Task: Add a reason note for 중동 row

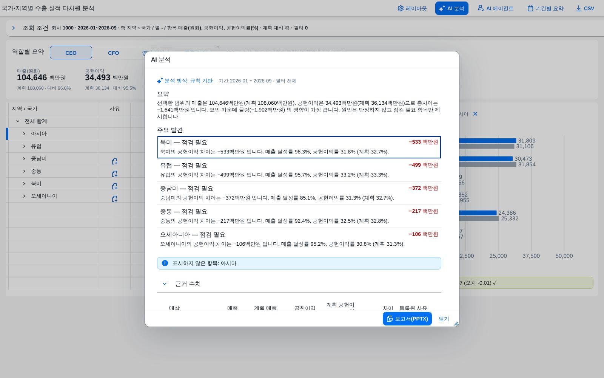Action: tap(114, 174)
